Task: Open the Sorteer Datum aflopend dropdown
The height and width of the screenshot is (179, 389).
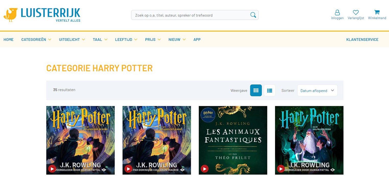Action: click(317, 91)
